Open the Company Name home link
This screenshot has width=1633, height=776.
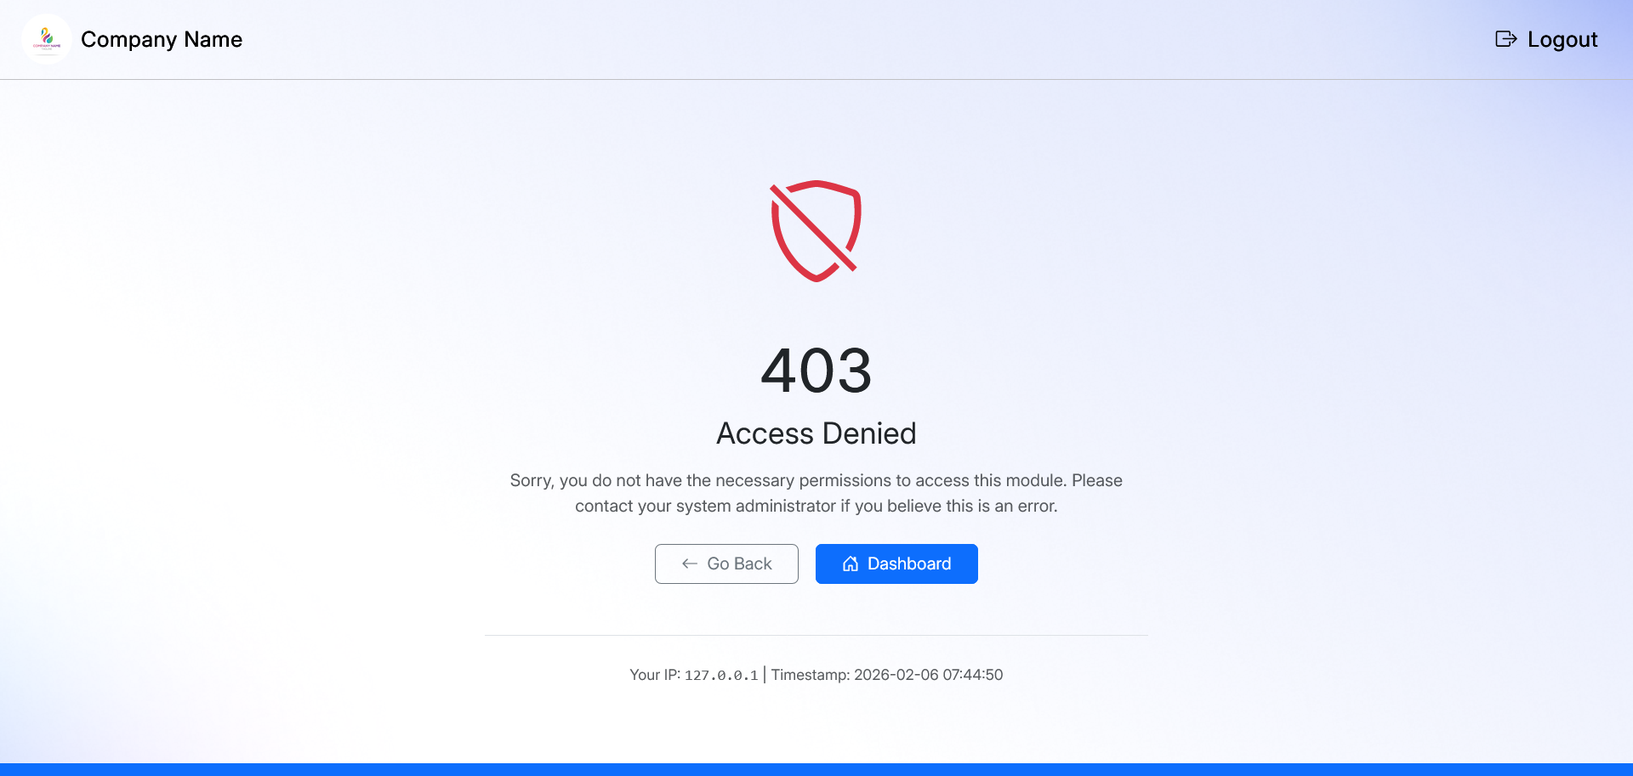coord(162,39)
